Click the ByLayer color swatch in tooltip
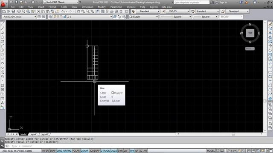The height and width of the screenshot is (153, 273). [113, 93]
